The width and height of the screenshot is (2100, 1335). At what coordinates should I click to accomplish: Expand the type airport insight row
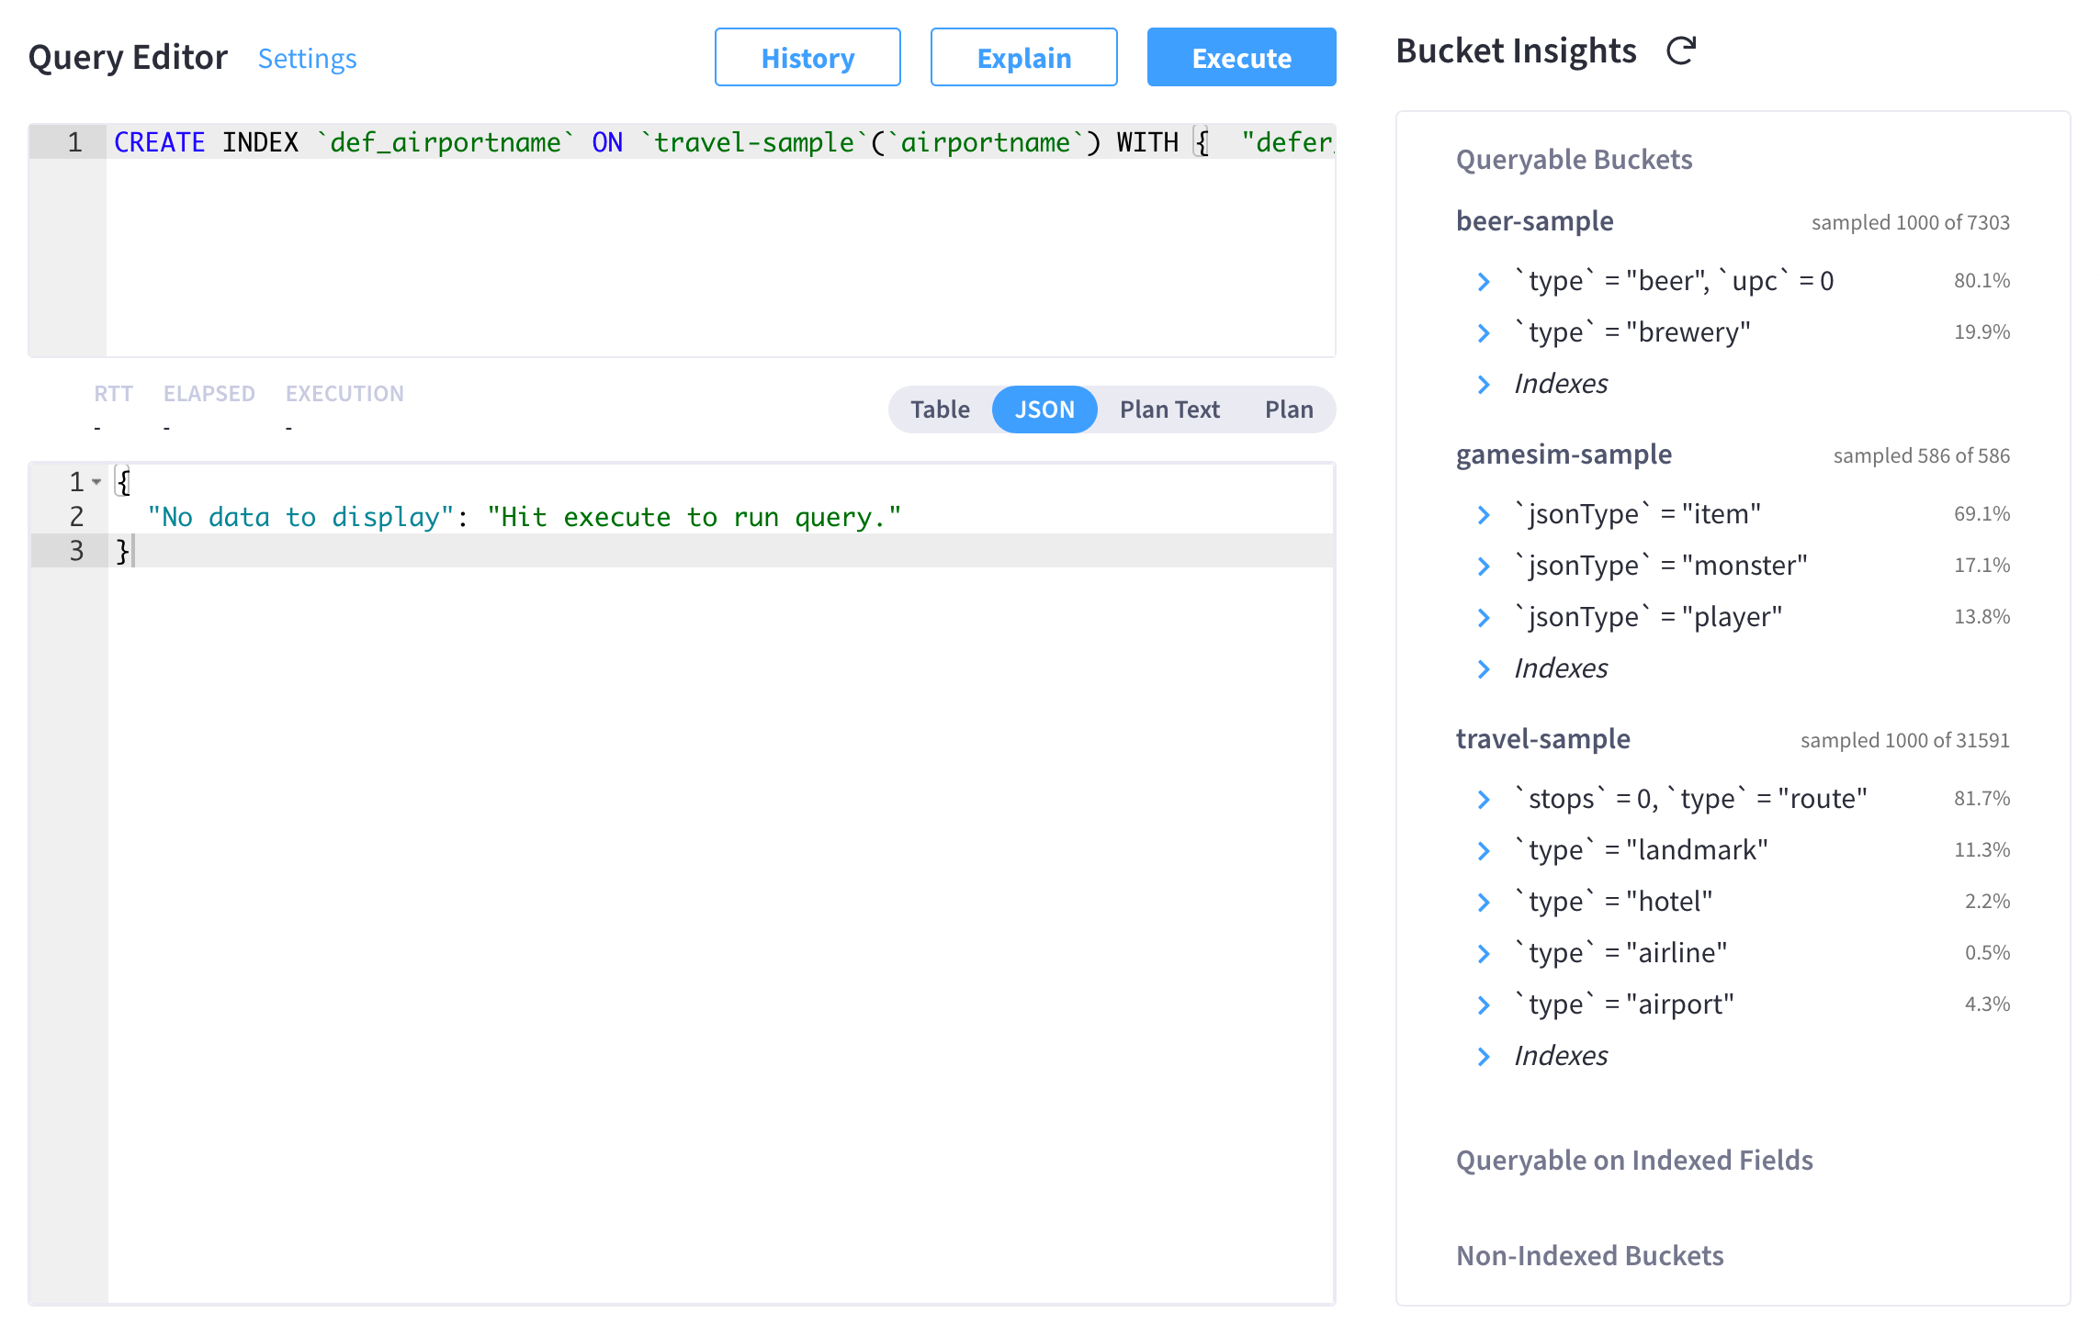pyautogui.click(x=1484, y=1004)
